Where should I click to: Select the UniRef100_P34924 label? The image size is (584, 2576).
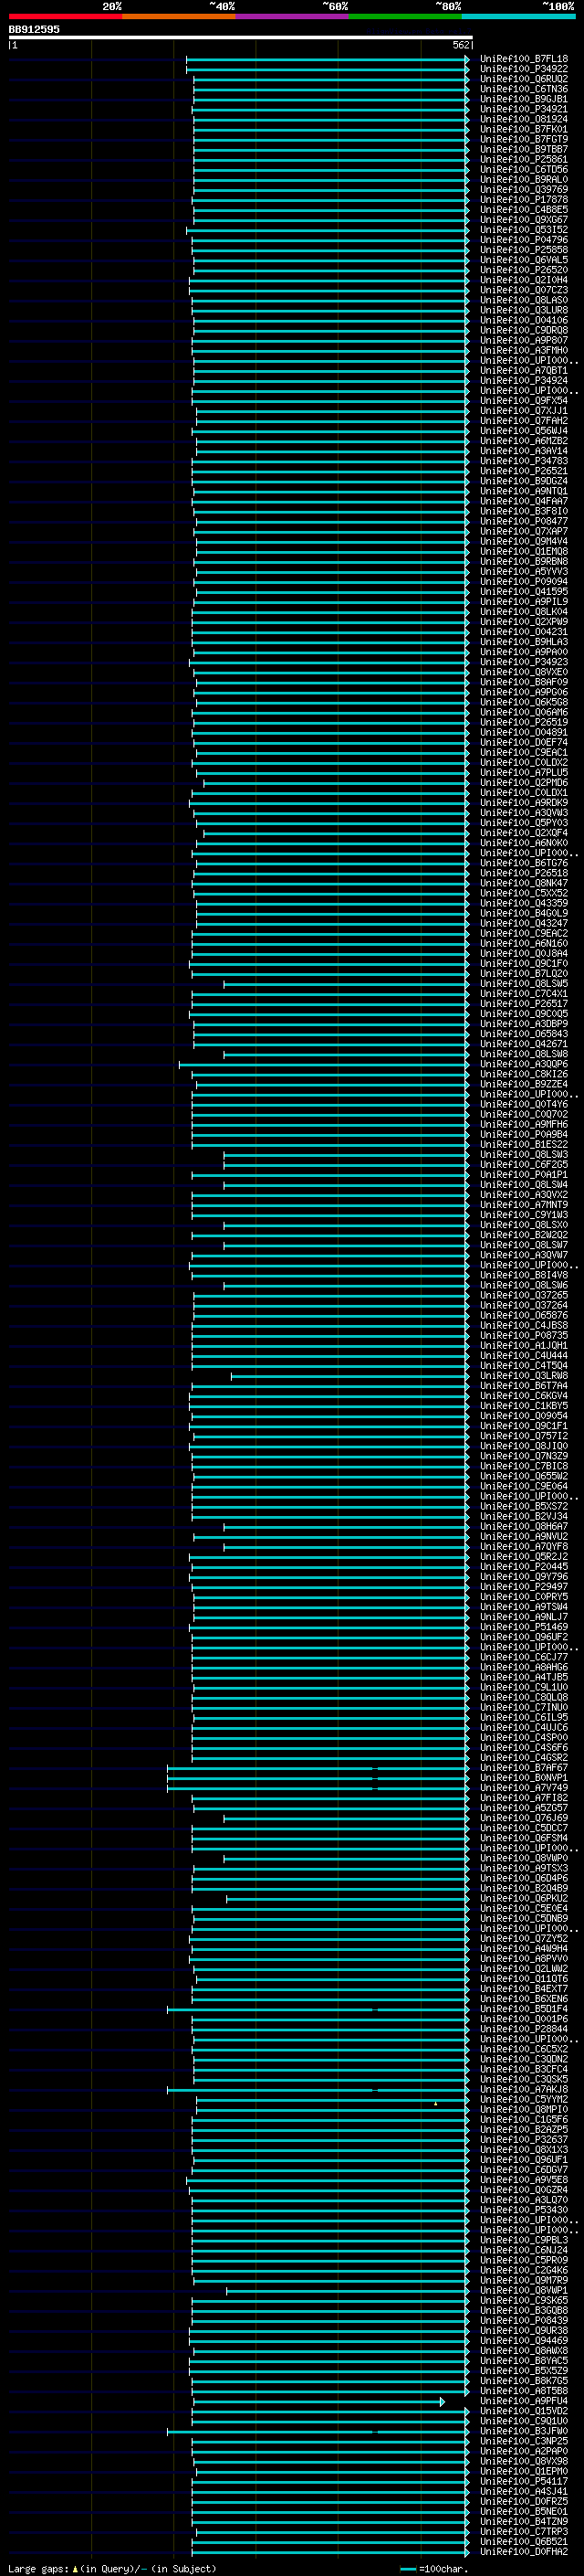coord(524,380)
